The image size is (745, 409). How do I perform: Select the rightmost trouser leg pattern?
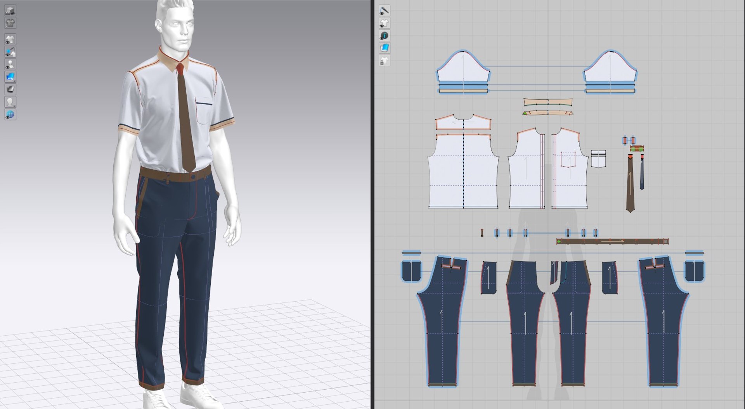[x=664, y=322]
